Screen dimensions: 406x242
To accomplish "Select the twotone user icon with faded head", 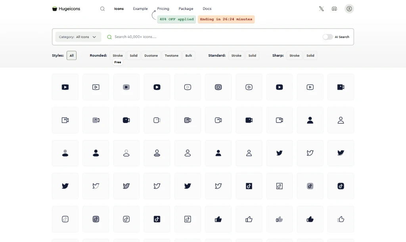I will [126, 153].
